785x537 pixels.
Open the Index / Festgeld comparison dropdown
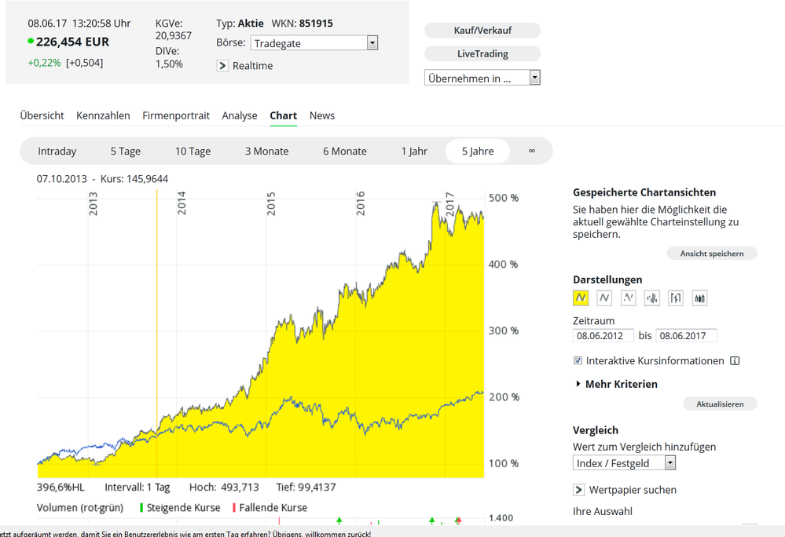coord(670,463)
